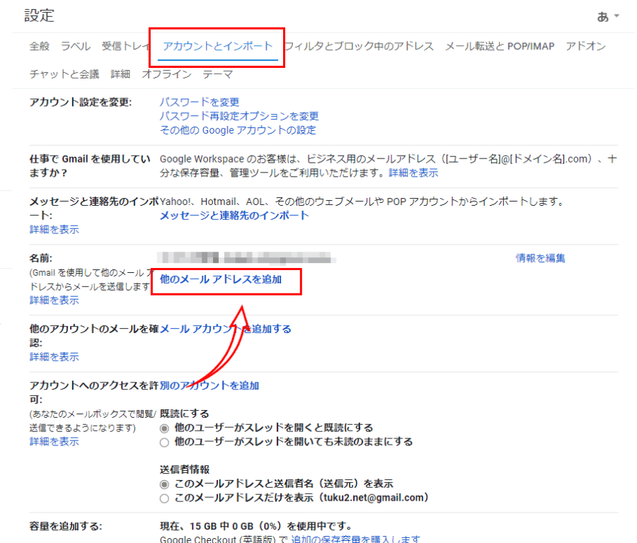Switch to the アドオン tab

pyautogui.click(x=585, y=46)
